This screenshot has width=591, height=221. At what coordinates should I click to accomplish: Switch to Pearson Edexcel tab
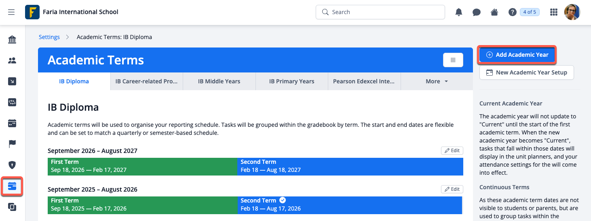point(364,81)
